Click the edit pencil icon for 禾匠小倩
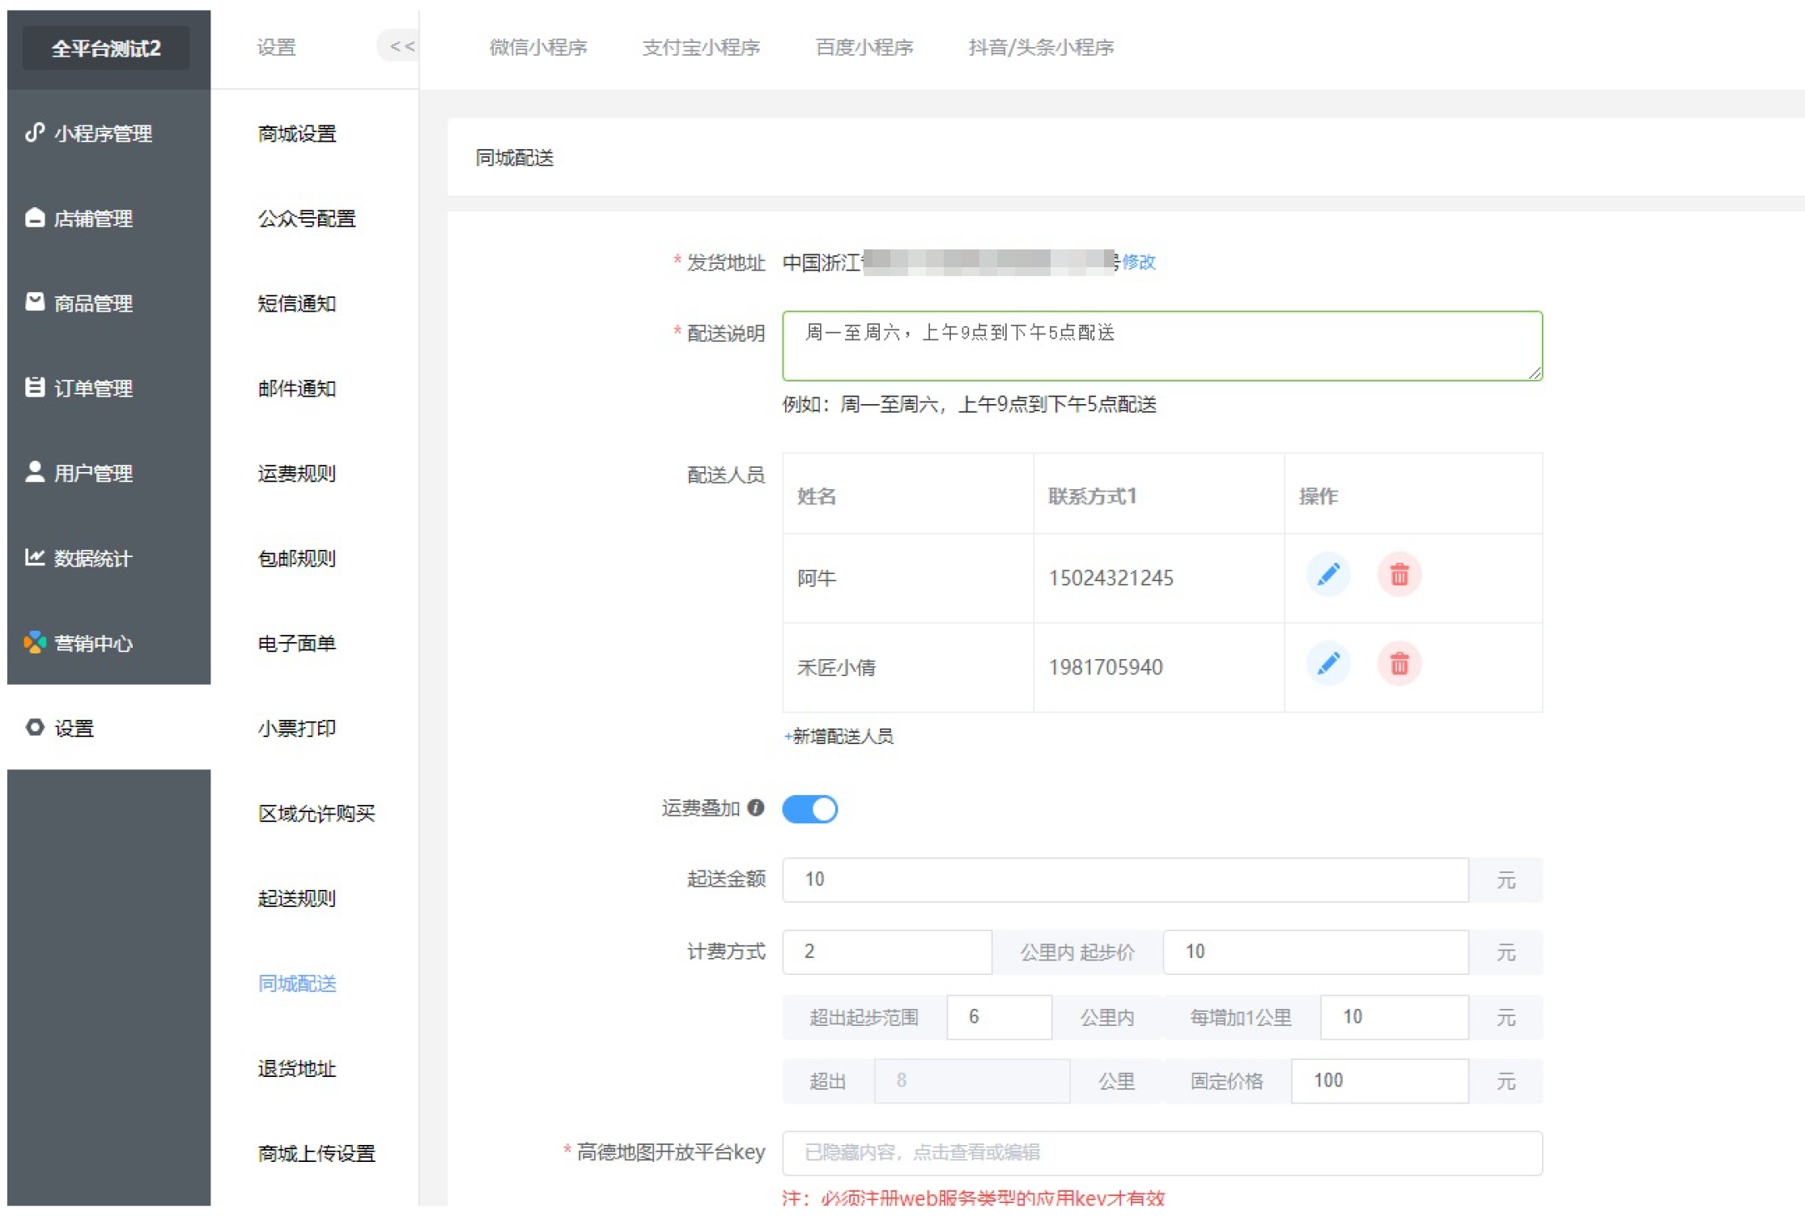The width and height of the screenshot is (1805, 1217). [x=1327, y=664]
